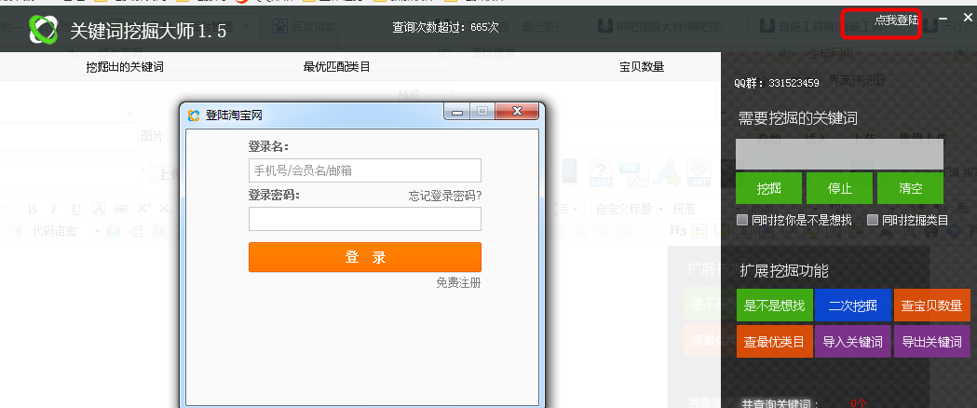This screenshot has width=977, height=408.
Task: Click the orange 查宝贝数量 button
Action: [931, 306]
